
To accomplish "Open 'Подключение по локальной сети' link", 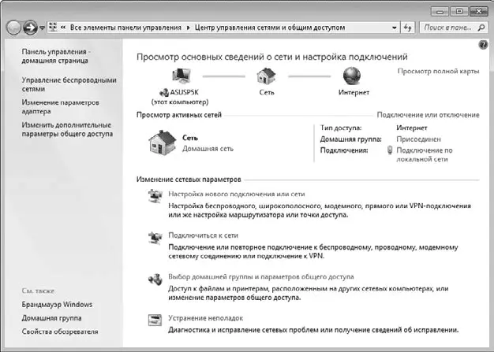I will 424,154.
